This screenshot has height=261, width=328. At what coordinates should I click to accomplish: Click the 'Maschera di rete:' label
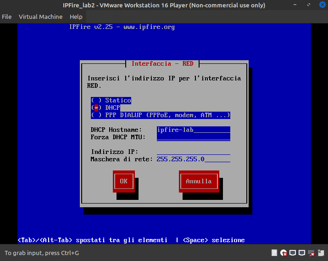tap(122, 159)
